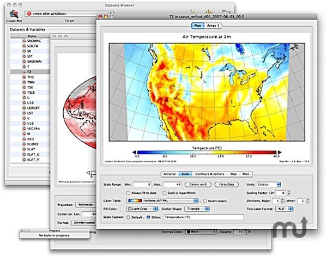
Task: Click the SST variable icon
Action: pos(24,56)
